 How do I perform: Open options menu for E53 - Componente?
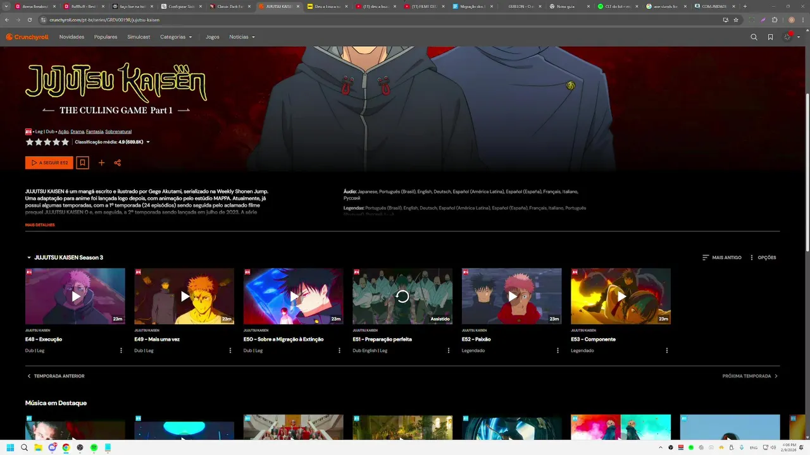tap(666, 351)
